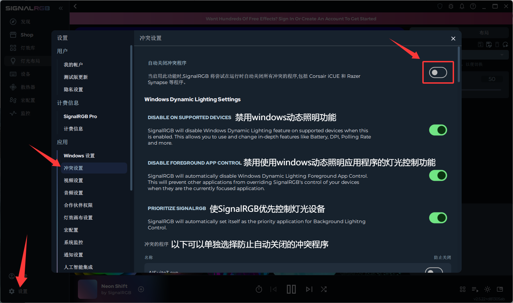The height and width of the screenshot is (303, 513).
Task: Disable the Prioritize SignalRGB switch
Action: coord(438,218)
